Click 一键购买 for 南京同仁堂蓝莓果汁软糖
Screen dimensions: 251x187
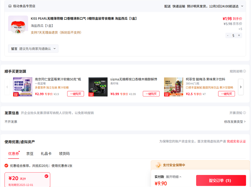[75, 94]
